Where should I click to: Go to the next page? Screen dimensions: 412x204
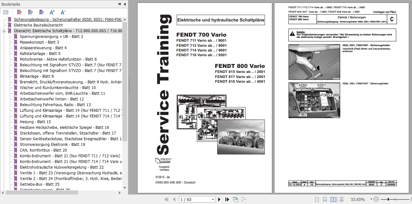click(x=219, y=199)
